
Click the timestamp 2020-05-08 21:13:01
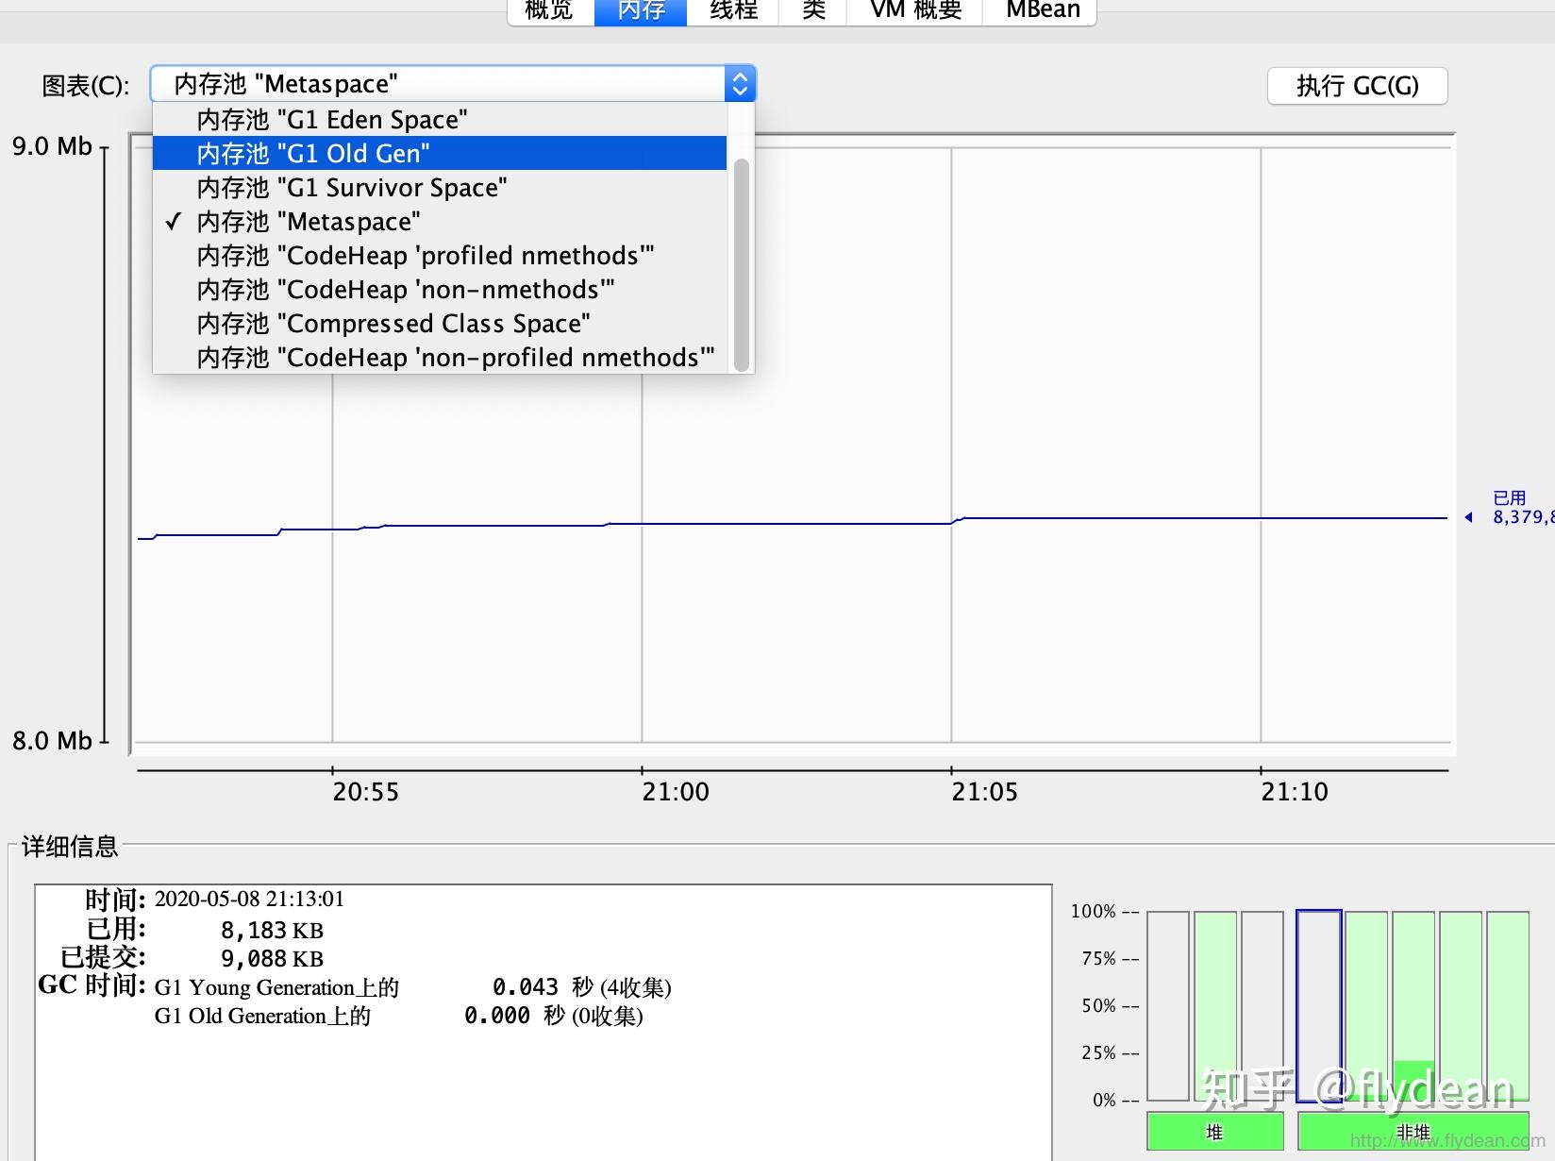coord(249,899)
